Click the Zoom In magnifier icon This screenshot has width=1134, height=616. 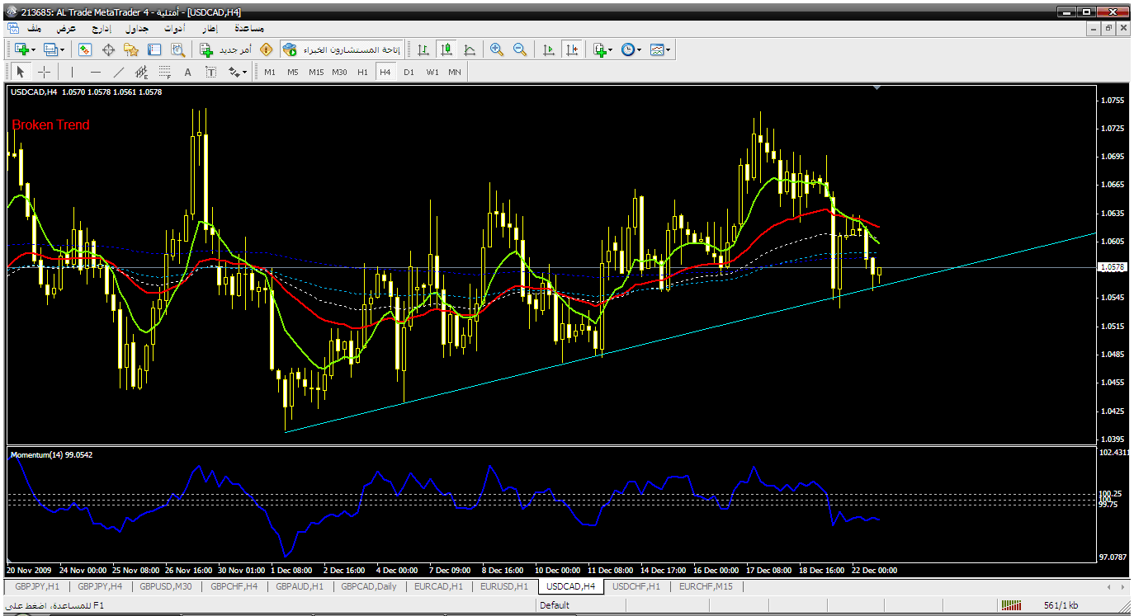tap(496, 49)
